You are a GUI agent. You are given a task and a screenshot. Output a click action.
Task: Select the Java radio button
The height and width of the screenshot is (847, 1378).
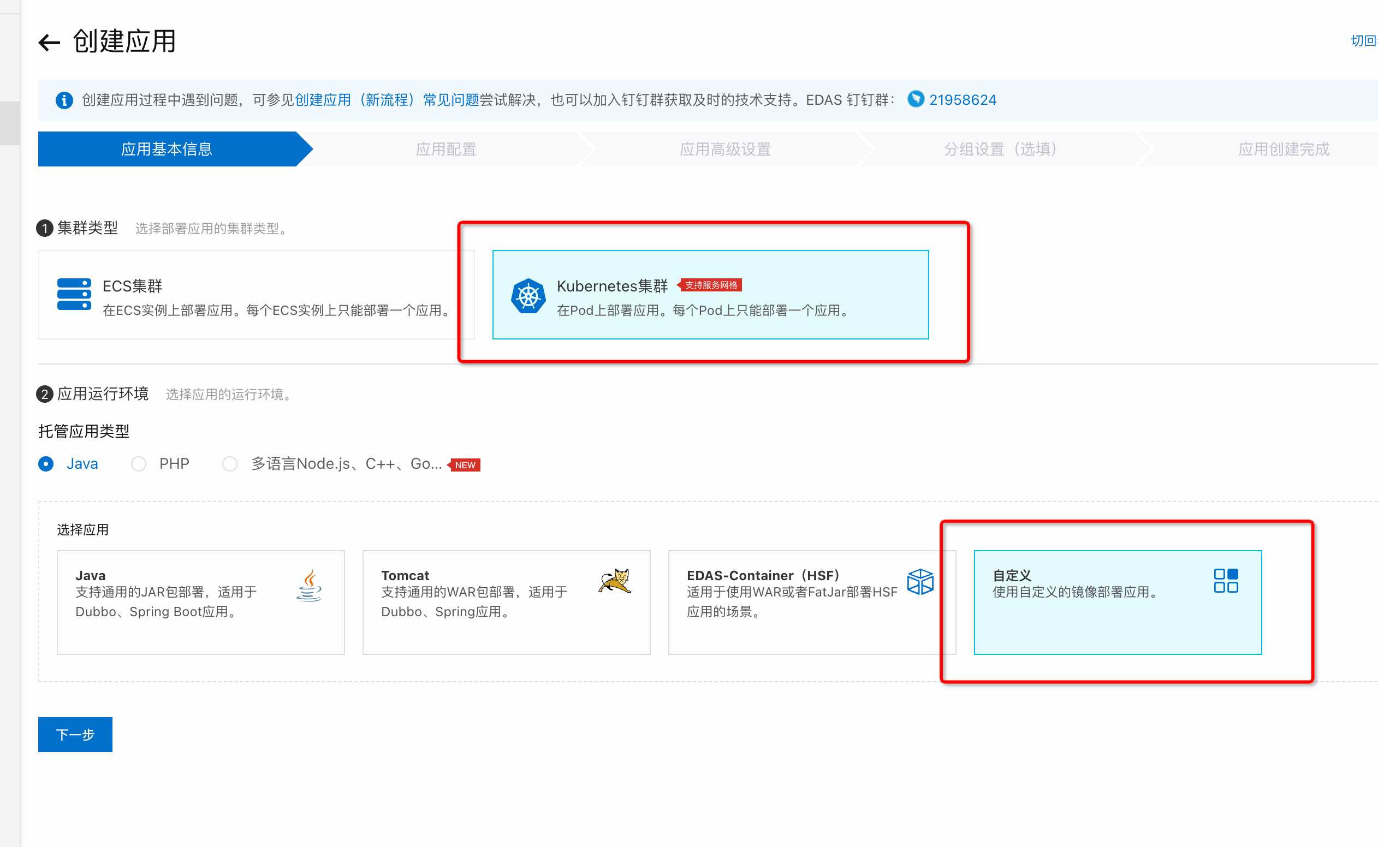click(x=46, y=464)
